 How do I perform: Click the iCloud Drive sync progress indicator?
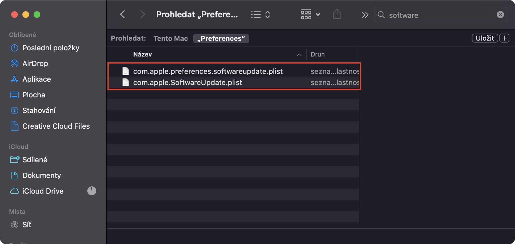click(92, 191)
